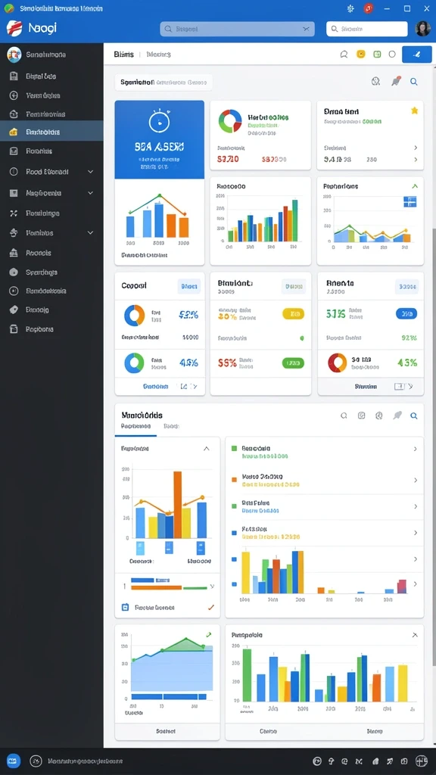Click the button below the area chart
436x775 pixels.
click(x=166, y=730)
